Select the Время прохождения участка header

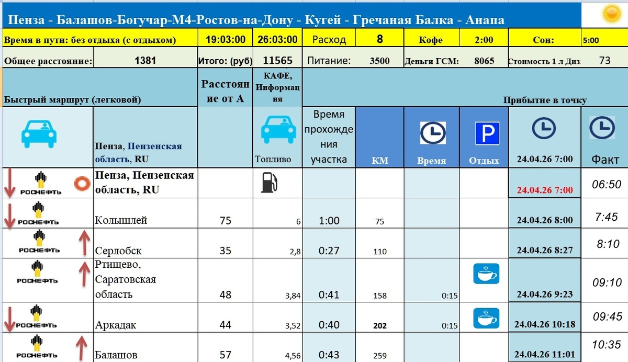[329, 137]
